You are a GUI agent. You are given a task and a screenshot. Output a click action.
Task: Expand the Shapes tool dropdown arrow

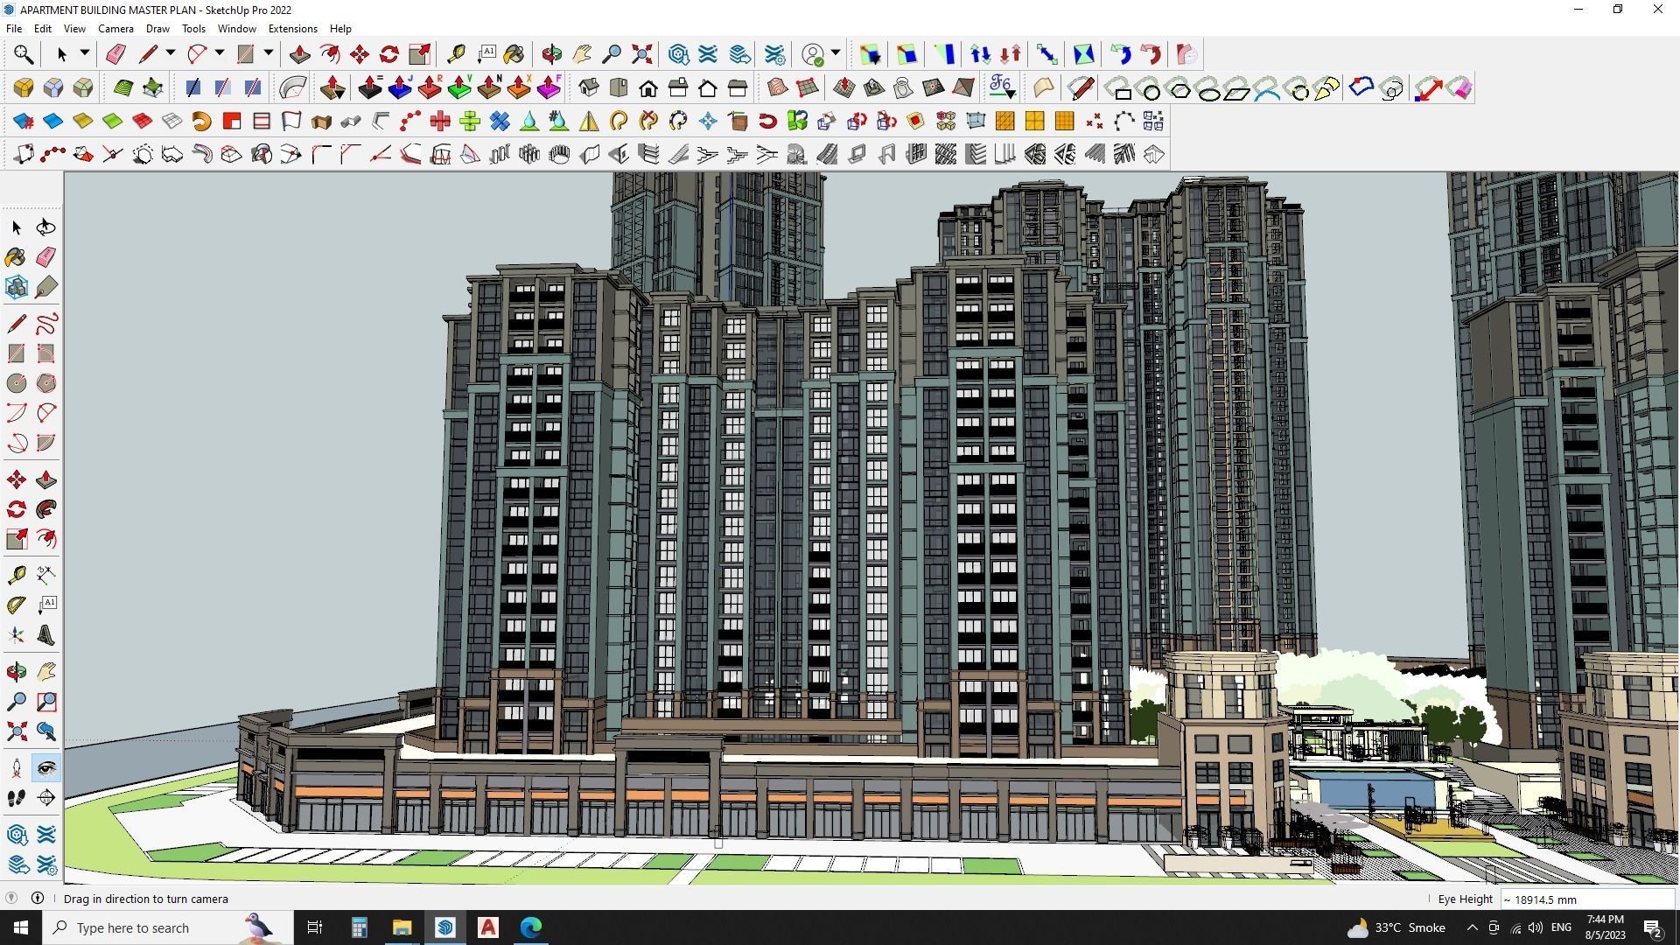tap(269, 53)
